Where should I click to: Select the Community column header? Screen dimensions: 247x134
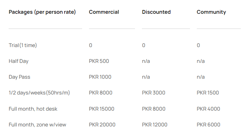[211, 12]
